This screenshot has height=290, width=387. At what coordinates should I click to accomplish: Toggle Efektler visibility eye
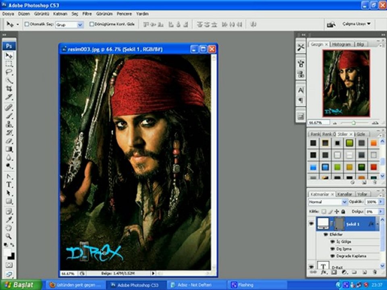point(326,234)
